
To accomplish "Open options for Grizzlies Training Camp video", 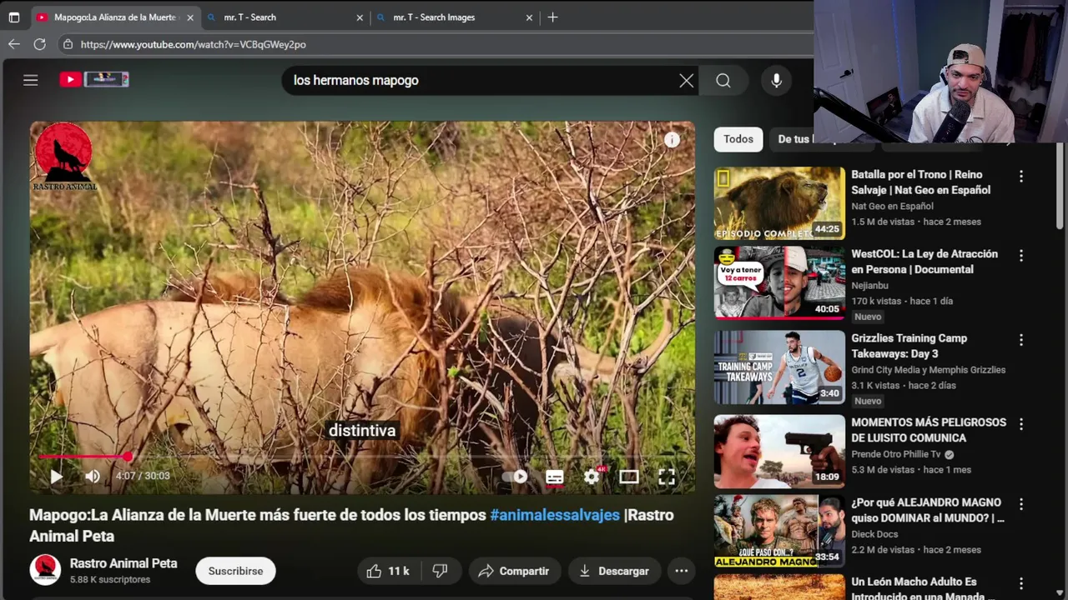I will pos(1021,340).
